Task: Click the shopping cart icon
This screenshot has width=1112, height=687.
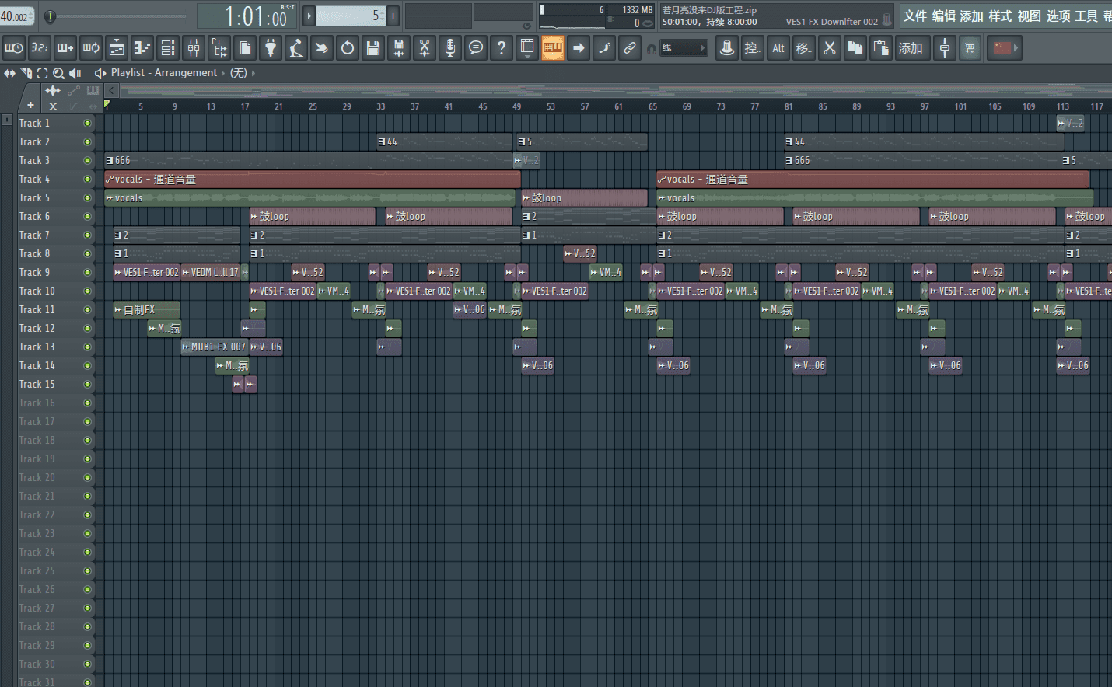Action: coord(970,48)
